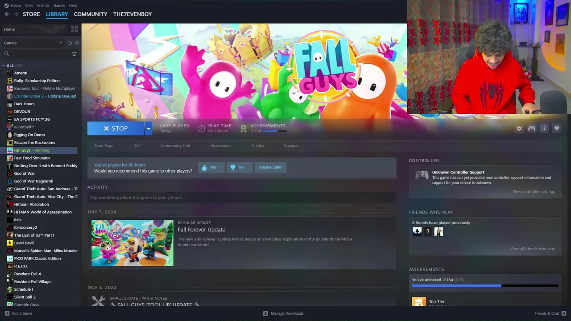Click the search magnifier icon in sidebar
The width and height of the screenshot is (571, 321).
tap(6, 54)
